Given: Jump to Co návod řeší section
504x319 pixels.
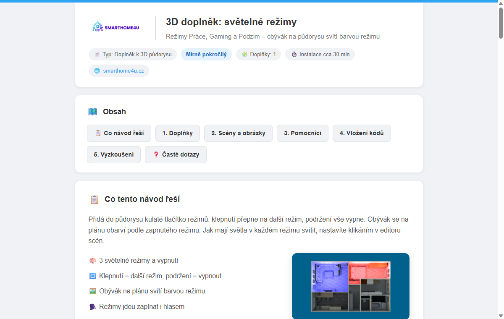Looking at the screenshot, I should 119,133.
